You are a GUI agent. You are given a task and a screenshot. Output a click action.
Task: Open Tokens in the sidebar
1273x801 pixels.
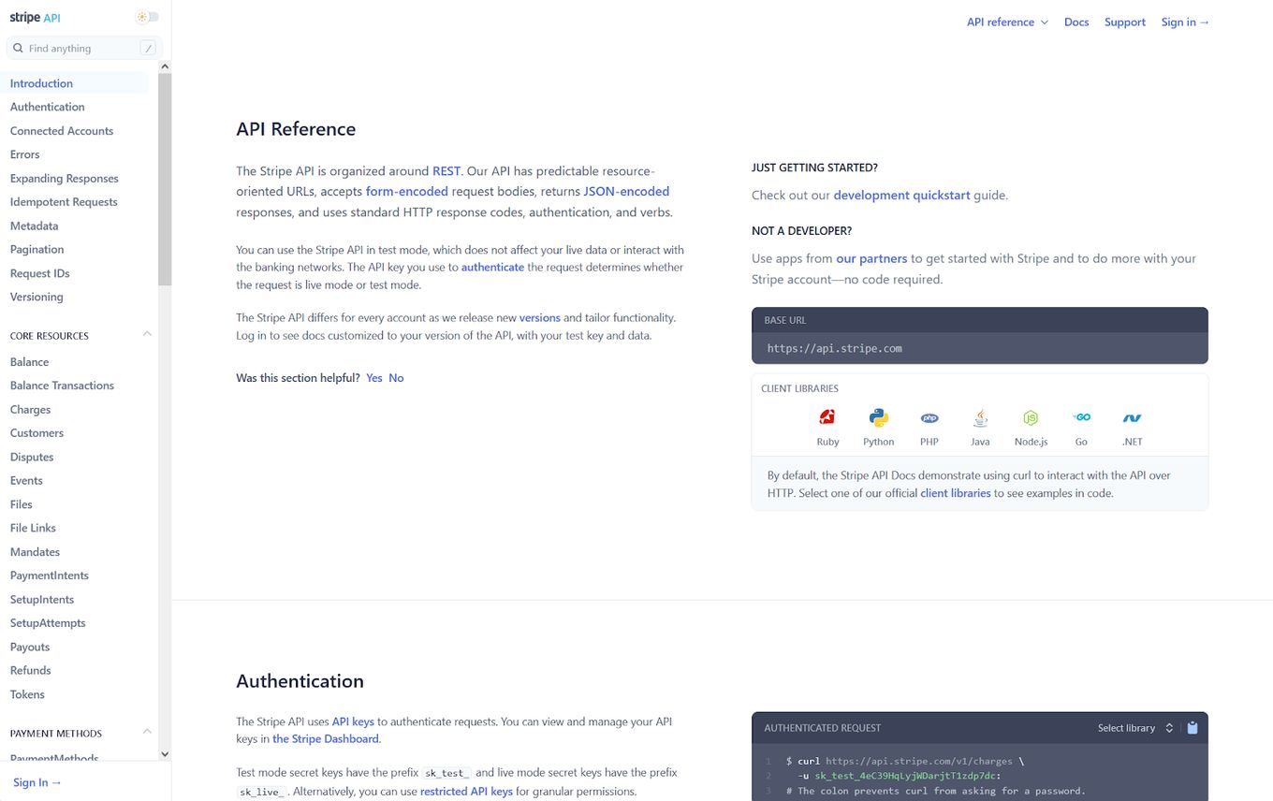(27, 694)
